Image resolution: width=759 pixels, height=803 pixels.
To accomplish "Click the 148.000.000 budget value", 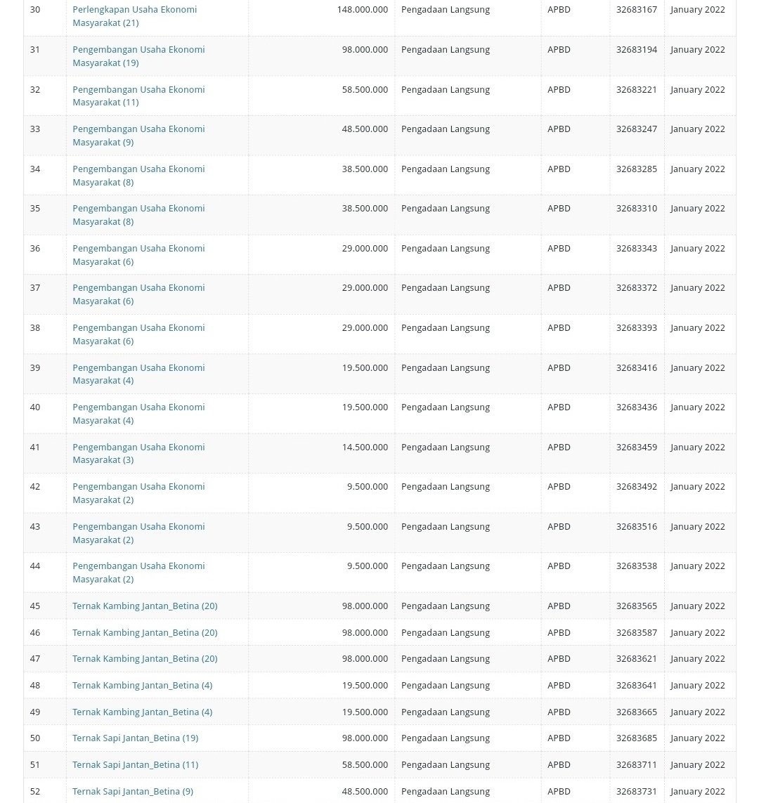I will [x=362, y=10].
